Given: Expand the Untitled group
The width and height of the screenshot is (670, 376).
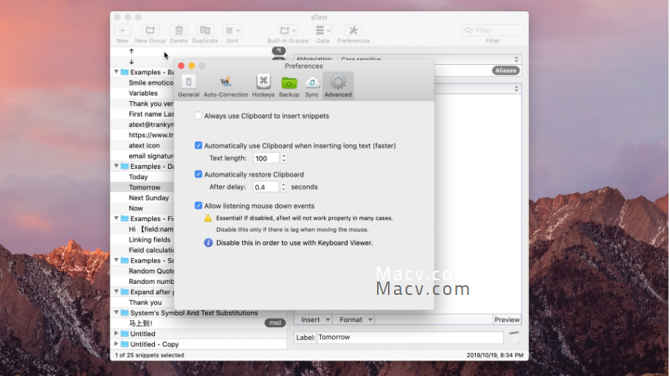Looking at the screenshot, I should point(117,333).
